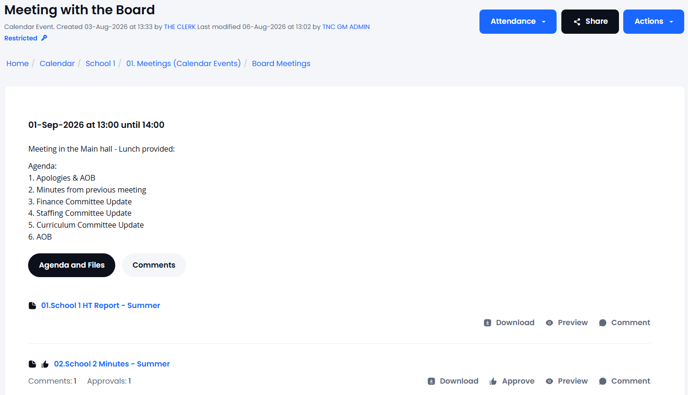Select the Agenda and Files tab
Viewport: 688px width, 395px height.
(72, 265)
